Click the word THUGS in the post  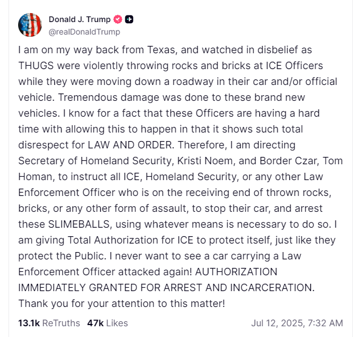click(x=36, y=66)
